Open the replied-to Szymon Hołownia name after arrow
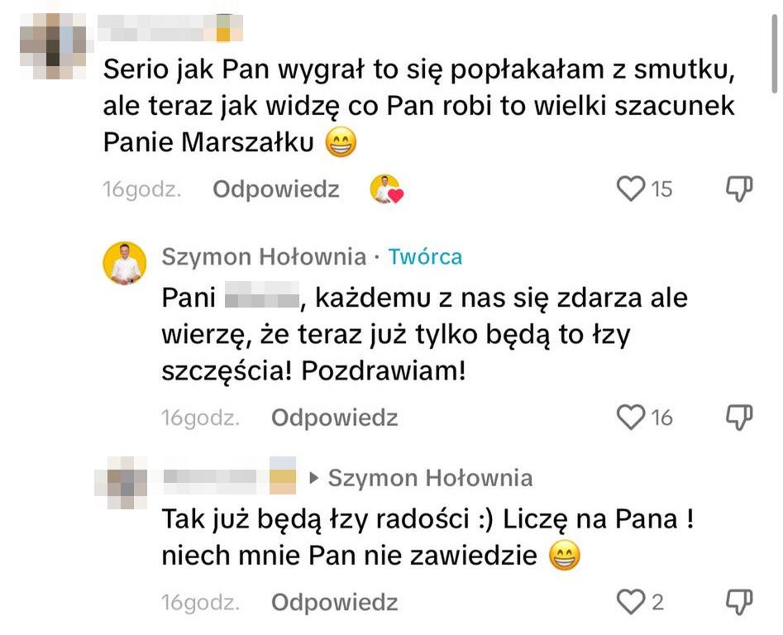783x635 pixels. coord(431,478)
